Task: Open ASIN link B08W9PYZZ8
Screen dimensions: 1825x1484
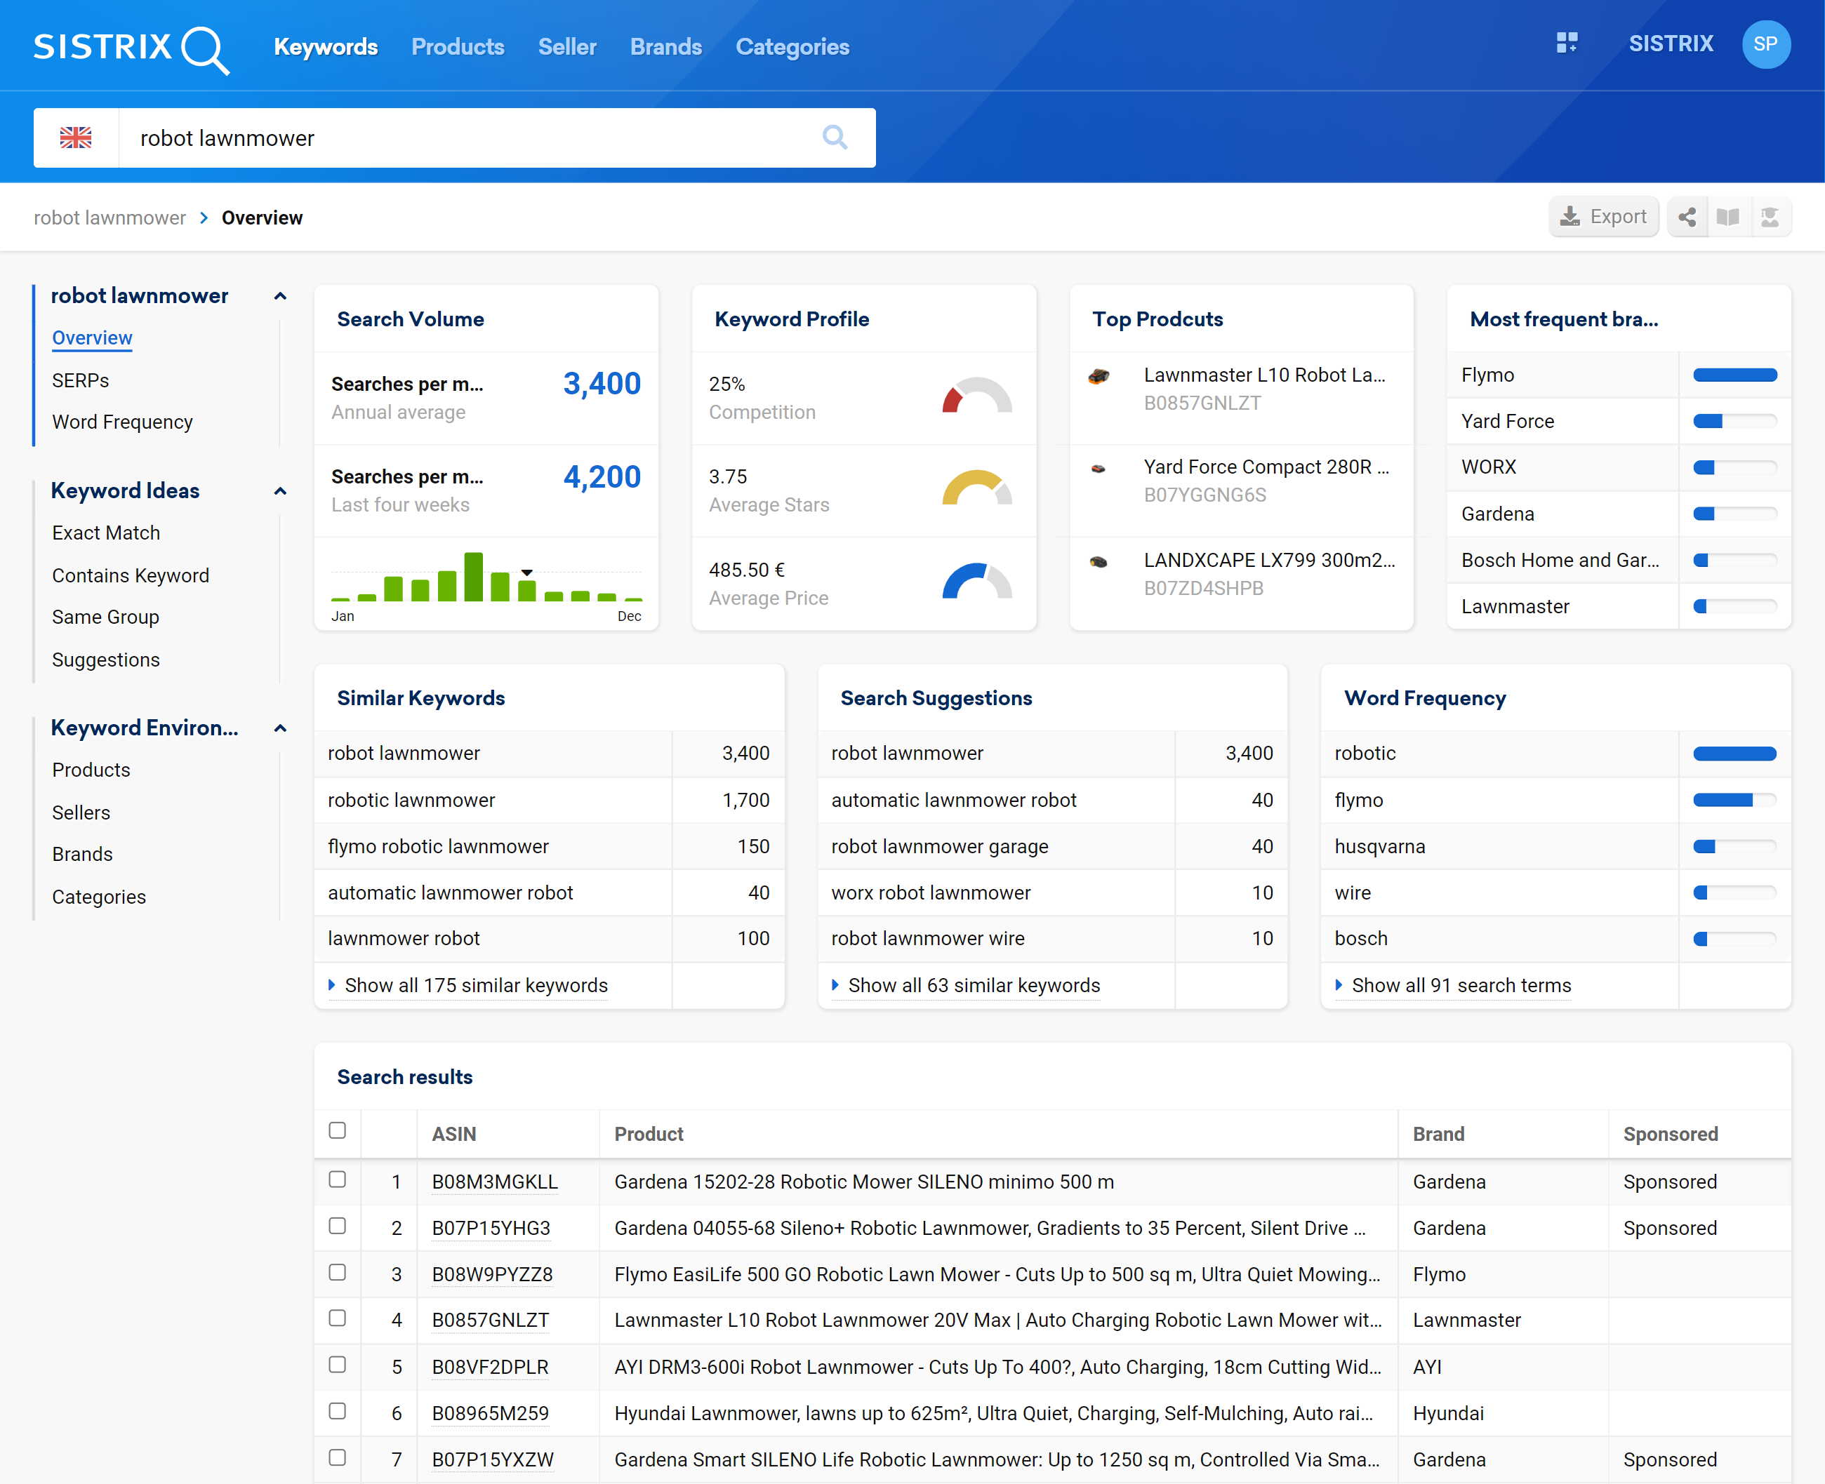Action: (492, 1275)
